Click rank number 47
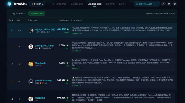The width and height of the screenshot is (185, 103). click(x=12, y=30)
